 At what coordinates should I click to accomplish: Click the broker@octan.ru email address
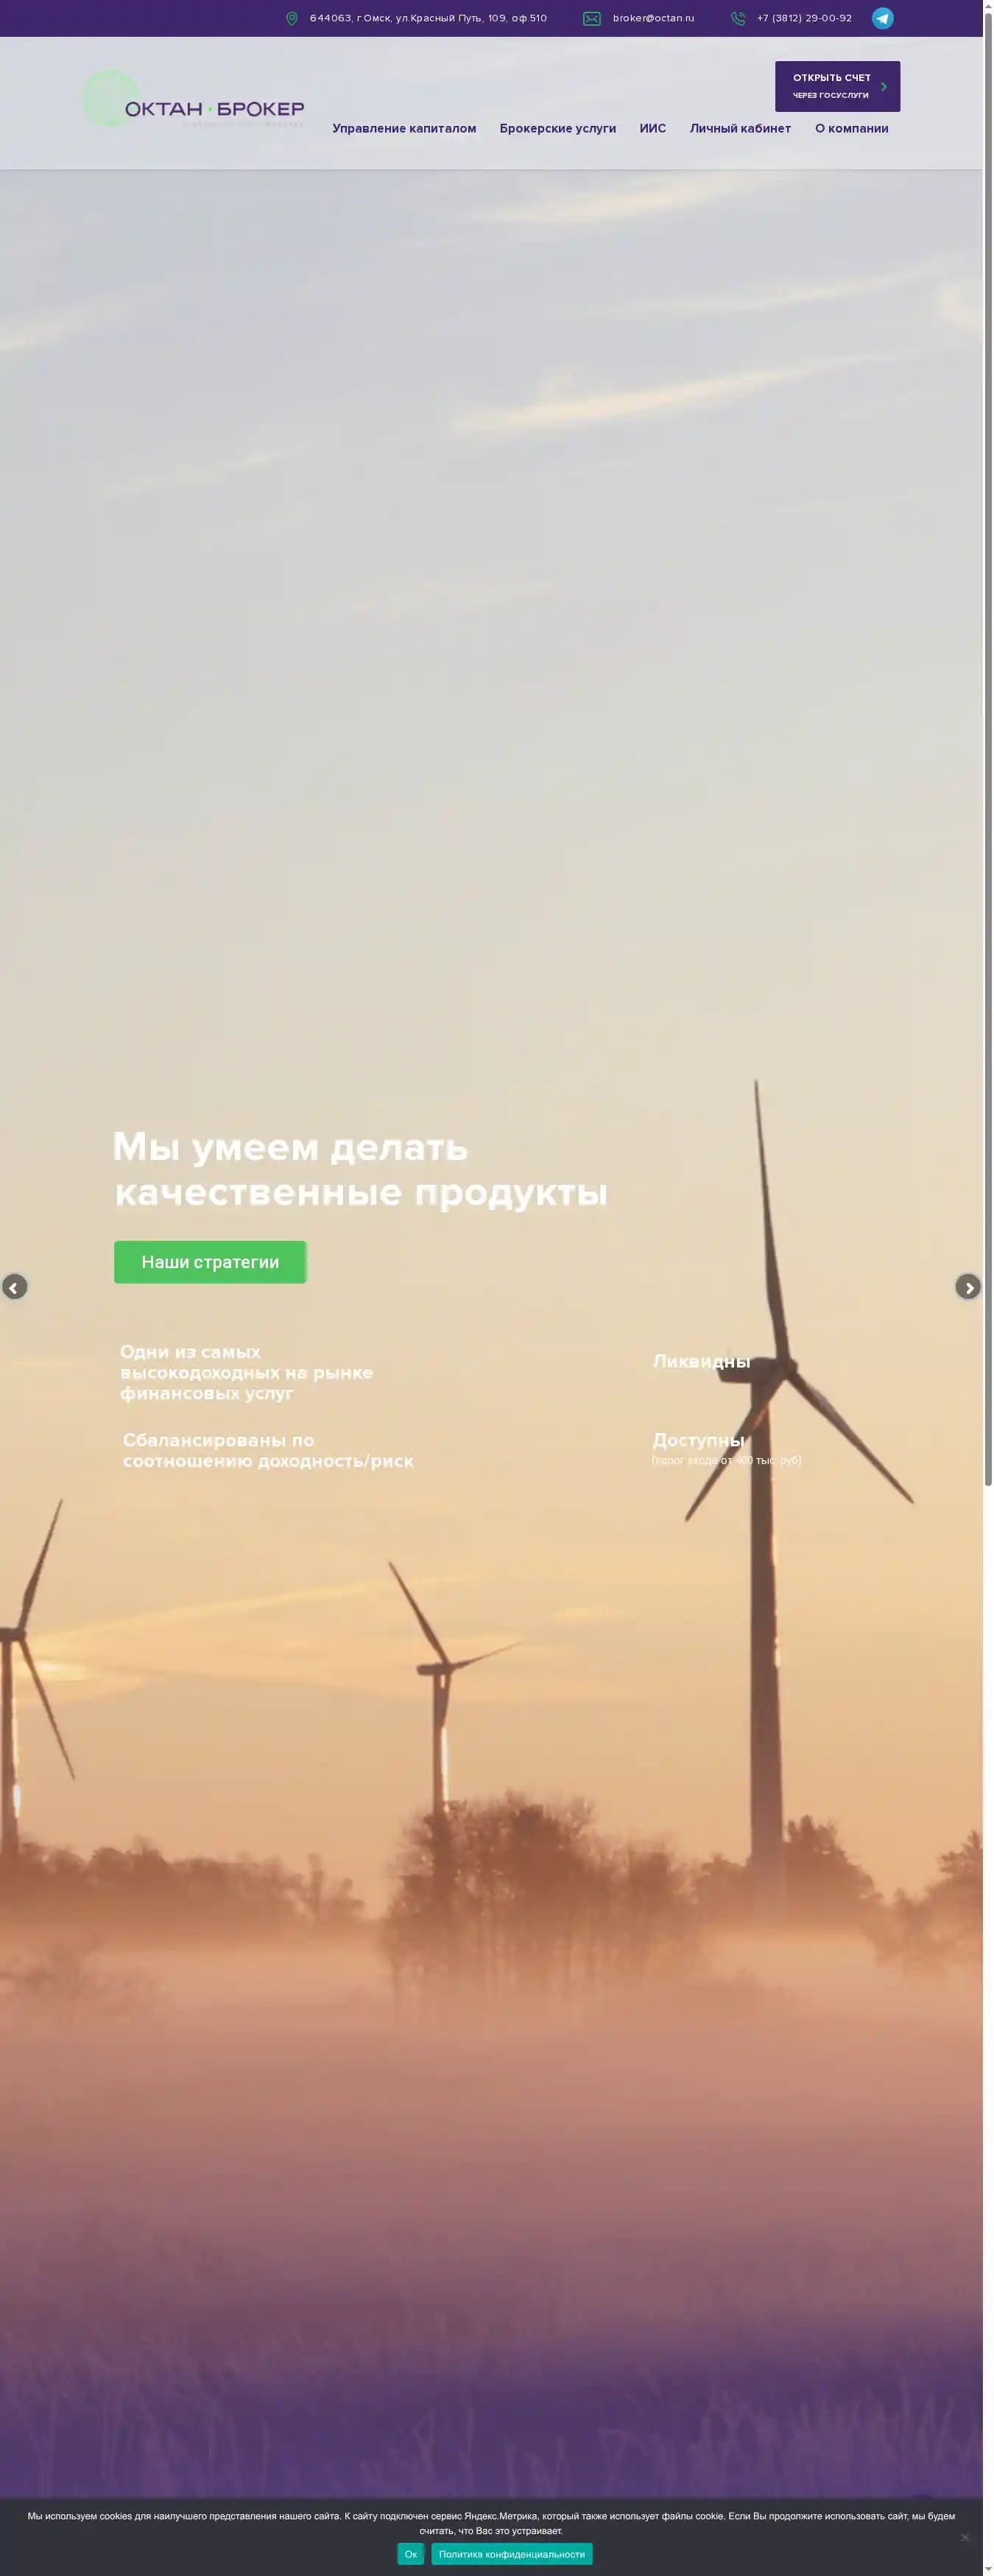[653, 18]
